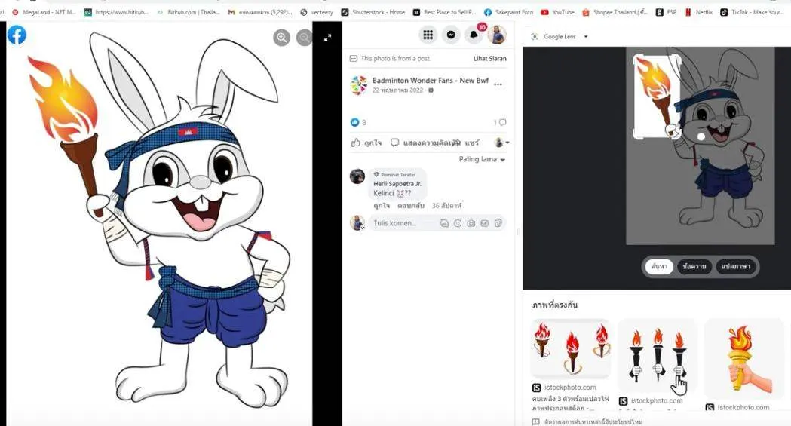The height and width of the screenshot is (426, 791).
Task: Open the Facebook menu grid
Action: coord(428,35)
